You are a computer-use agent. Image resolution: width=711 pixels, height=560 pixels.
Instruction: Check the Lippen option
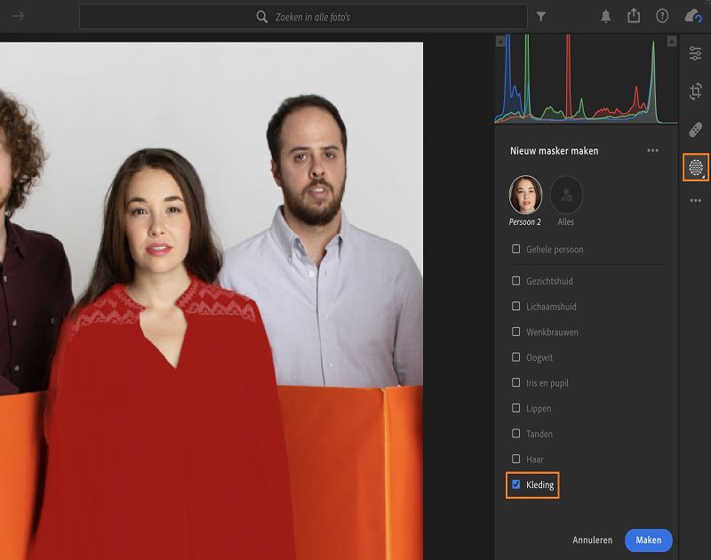[515, 408]
